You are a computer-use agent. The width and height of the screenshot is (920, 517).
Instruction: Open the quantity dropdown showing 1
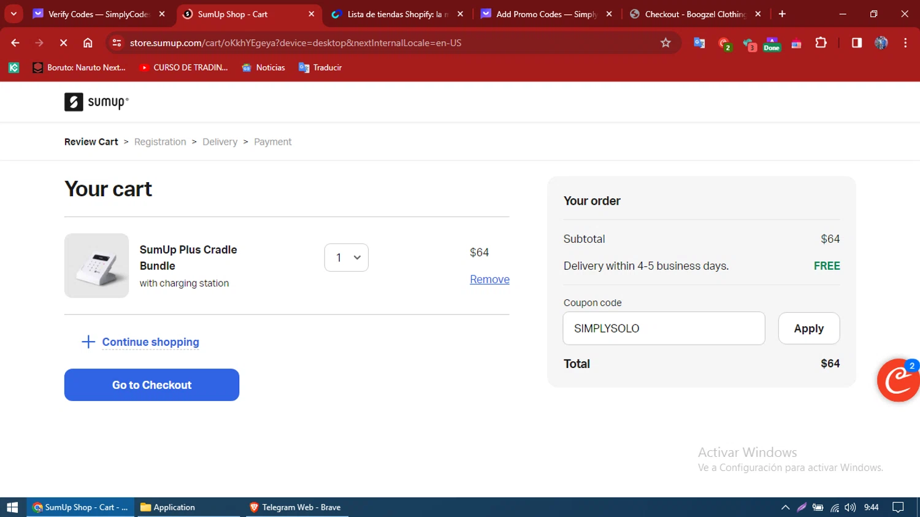click(x=347, y=258)
